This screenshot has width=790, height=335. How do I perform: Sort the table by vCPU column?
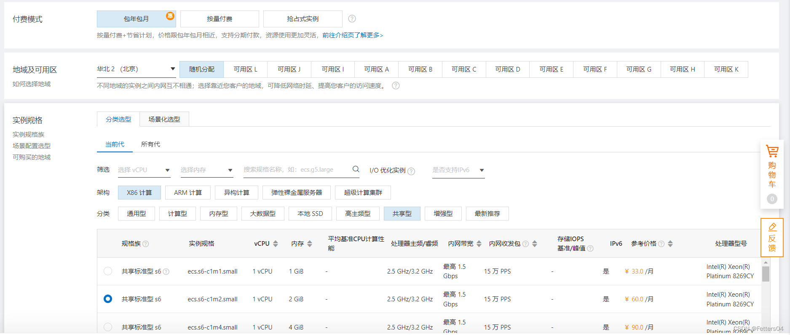pos(276,244)
